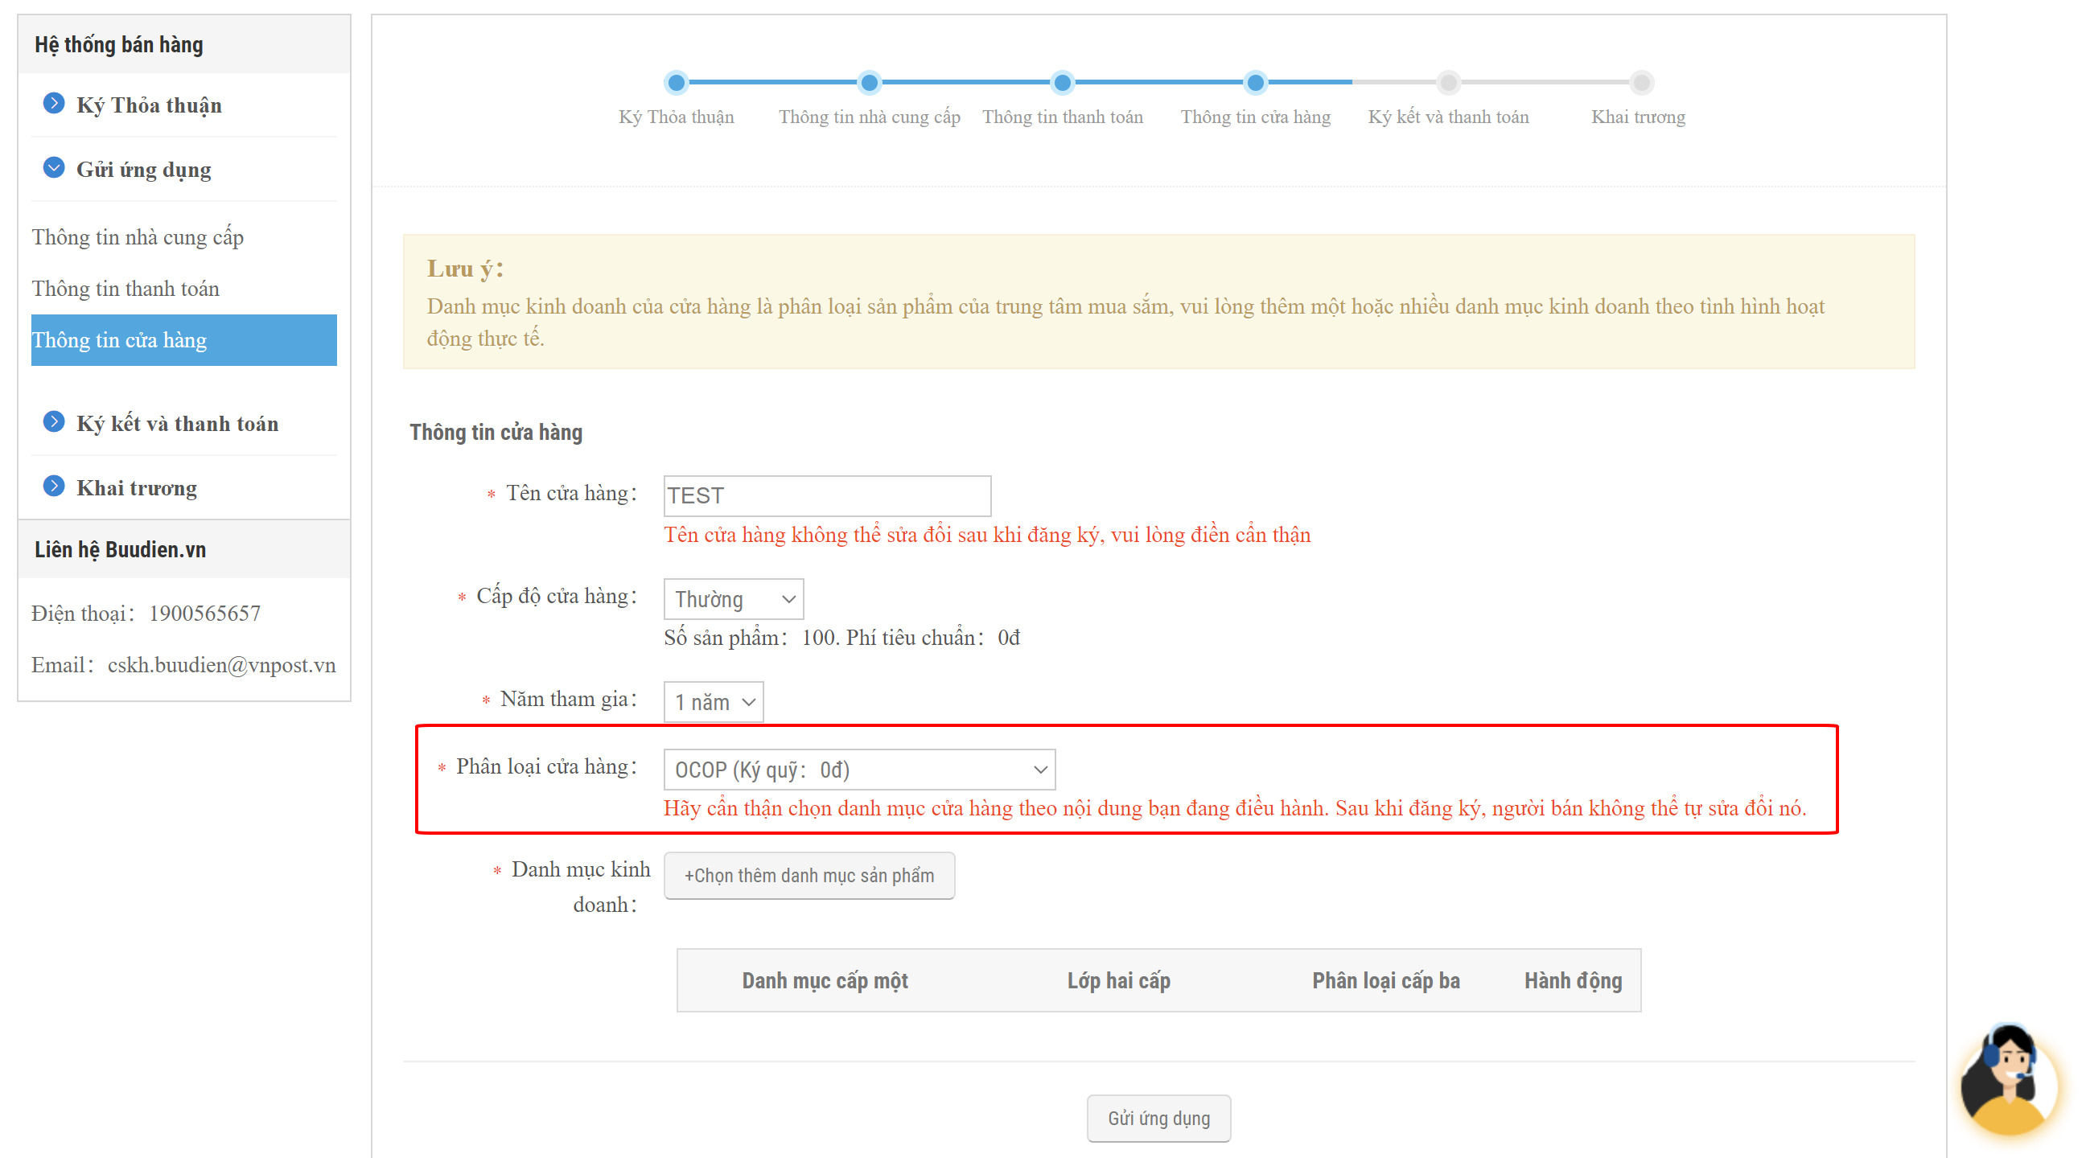Open Thông tin nhà cung cấp in sidebar
Viewport: 2086px width, 1158px height.
[138, 237]
